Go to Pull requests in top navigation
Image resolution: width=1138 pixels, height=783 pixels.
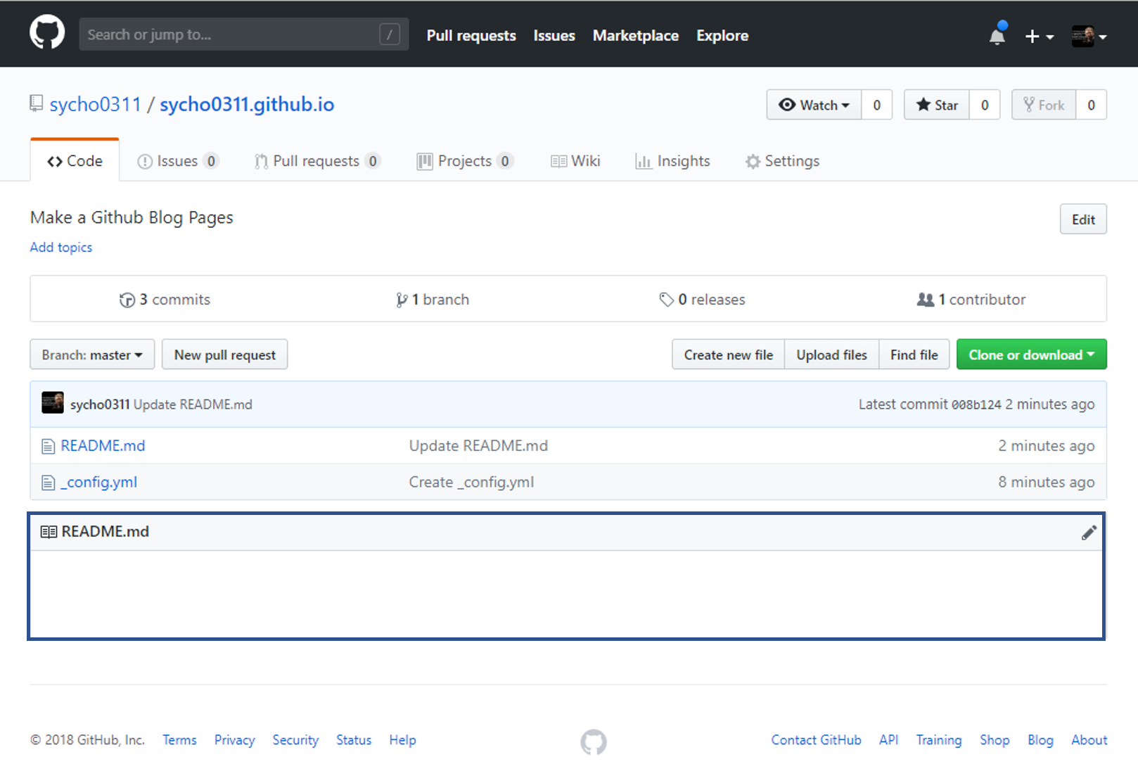click(x=471, y=36)
